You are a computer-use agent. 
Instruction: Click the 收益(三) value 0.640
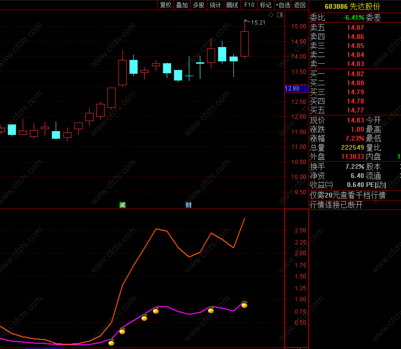coord(355,185)
